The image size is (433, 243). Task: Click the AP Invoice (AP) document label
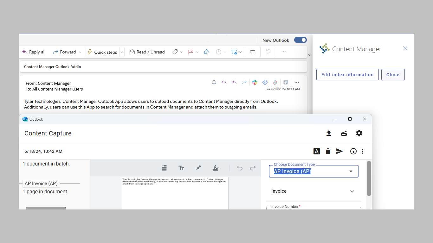[x=41, y=184]
